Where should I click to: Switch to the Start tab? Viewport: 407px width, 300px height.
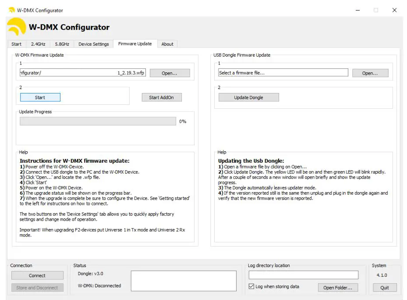(17, 44)
